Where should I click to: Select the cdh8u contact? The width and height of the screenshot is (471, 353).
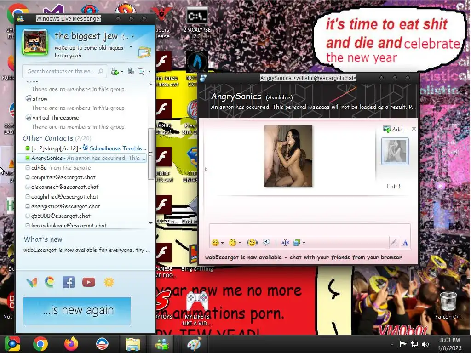click(x=82, y=167)
